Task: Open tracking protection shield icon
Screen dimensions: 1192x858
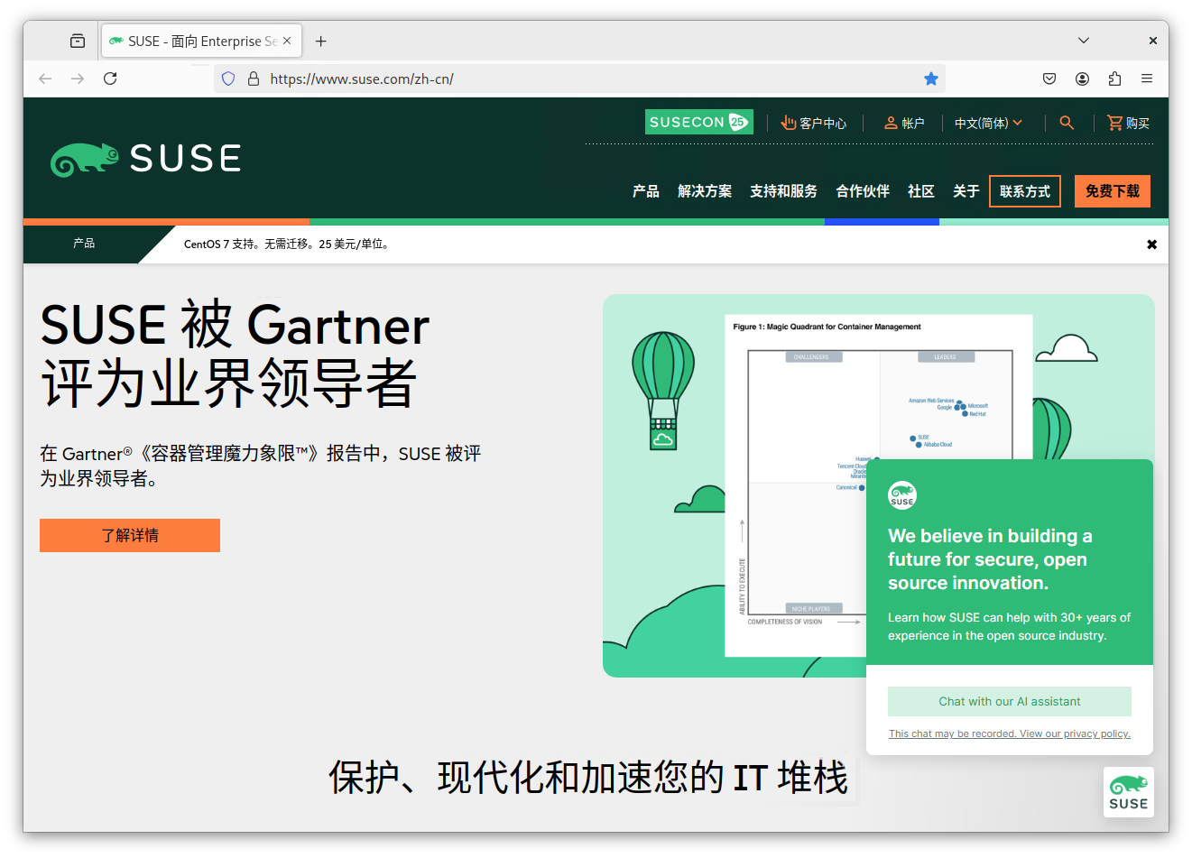Action: [228, 78]
